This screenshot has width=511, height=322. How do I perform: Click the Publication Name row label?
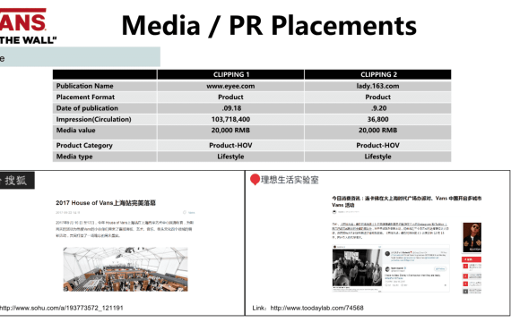pos(85,86)
